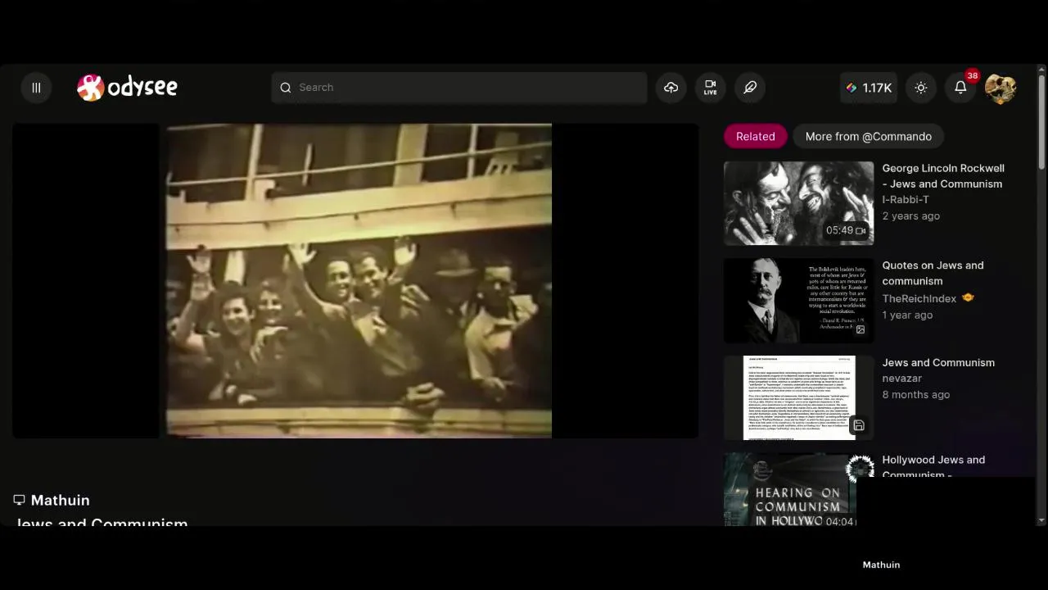This screenshot has height=590, width=1048.
Task: Go to Odysee home via logo
Action: pos(127,87)
